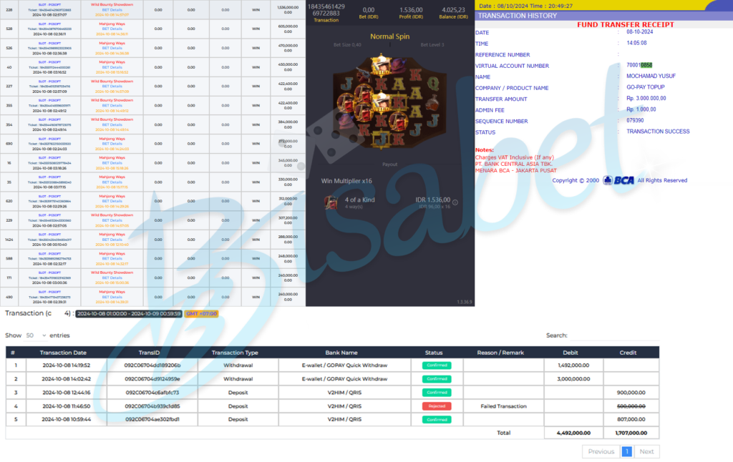Select page 1 in pagination
The height and width of the screenshot is (462, 733).
pos(626,451)
